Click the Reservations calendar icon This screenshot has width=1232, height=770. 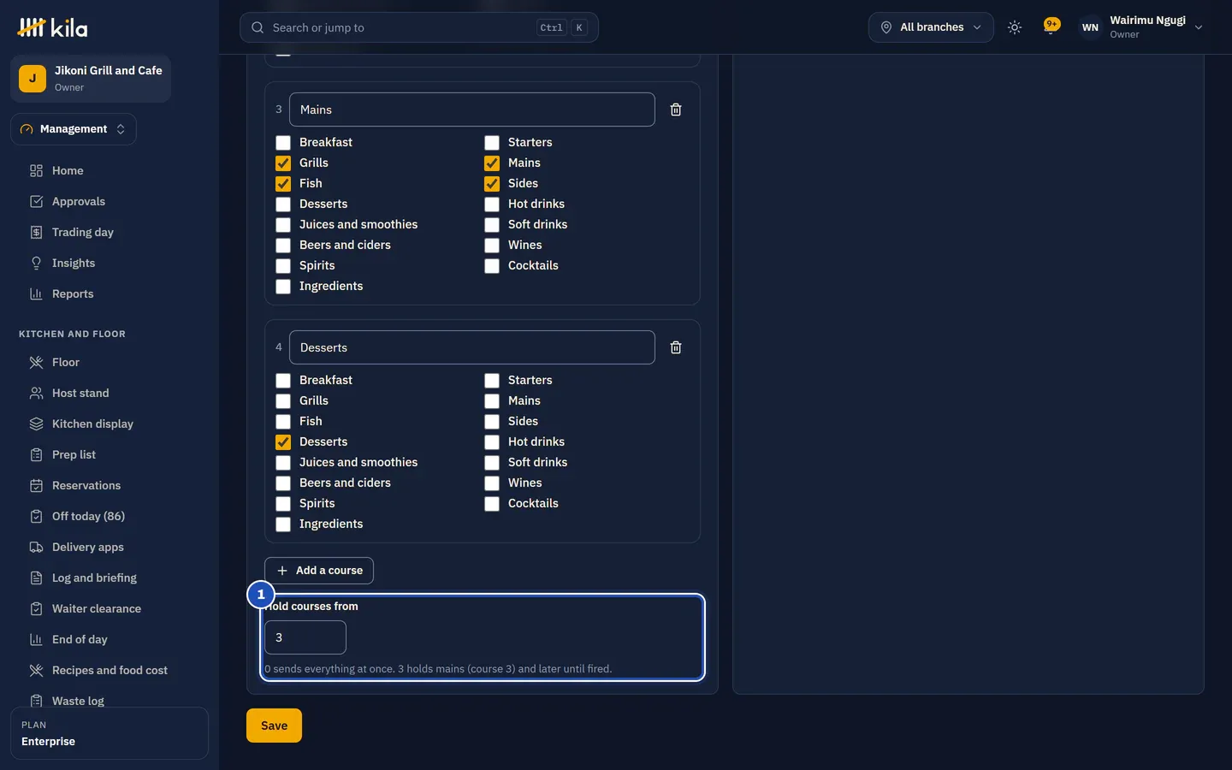point(36,485)
